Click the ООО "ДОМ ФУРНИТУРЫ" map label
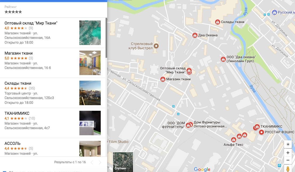 tap(173, 125)
